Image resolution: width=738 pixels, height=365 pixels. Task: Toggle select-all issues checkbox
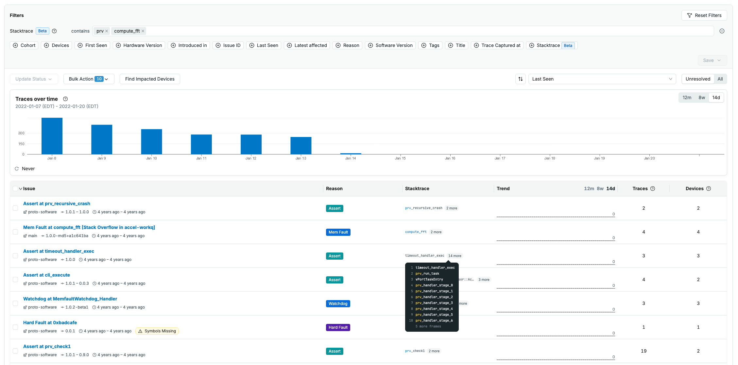coord(15,189)
